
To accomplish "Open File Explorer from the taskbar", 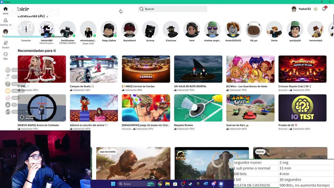I will [x=168, y=184].
